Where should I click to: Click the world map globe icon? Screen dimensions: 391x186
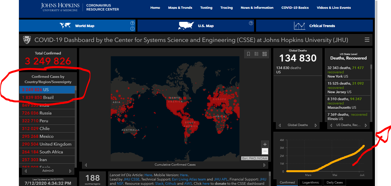coord(65,26)
